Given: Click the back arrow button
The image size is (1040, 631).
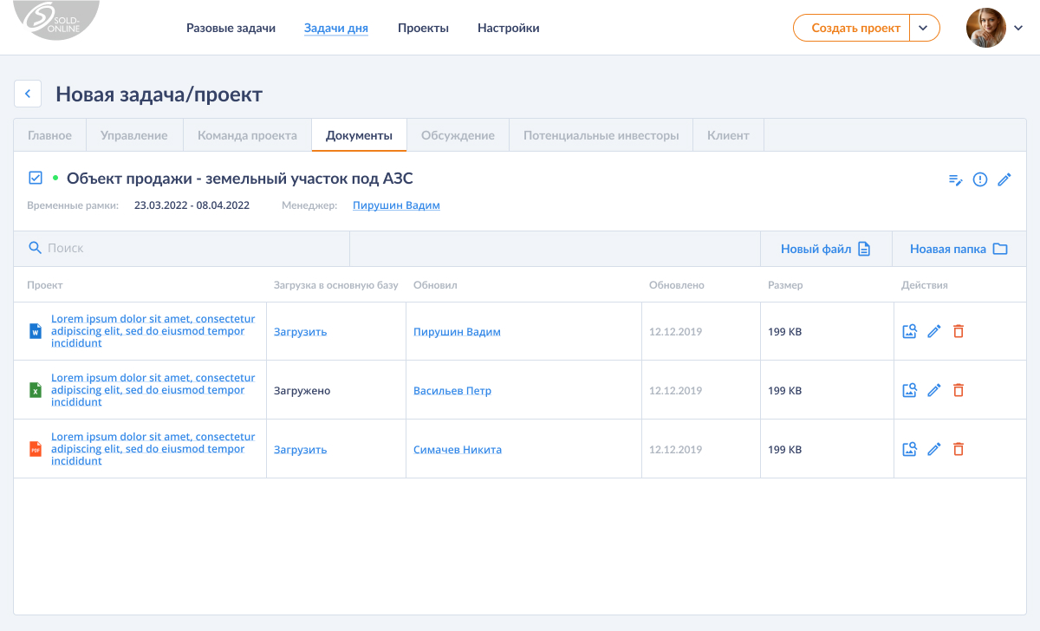Looking at the screenshot, I should [28, 94].
